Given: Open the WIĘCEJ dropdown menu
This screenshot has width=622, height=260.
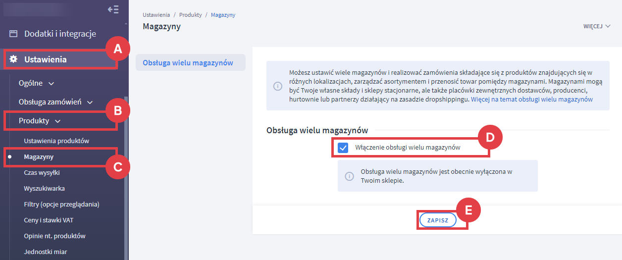Looking at the screenshot, I should coord(596,26).
